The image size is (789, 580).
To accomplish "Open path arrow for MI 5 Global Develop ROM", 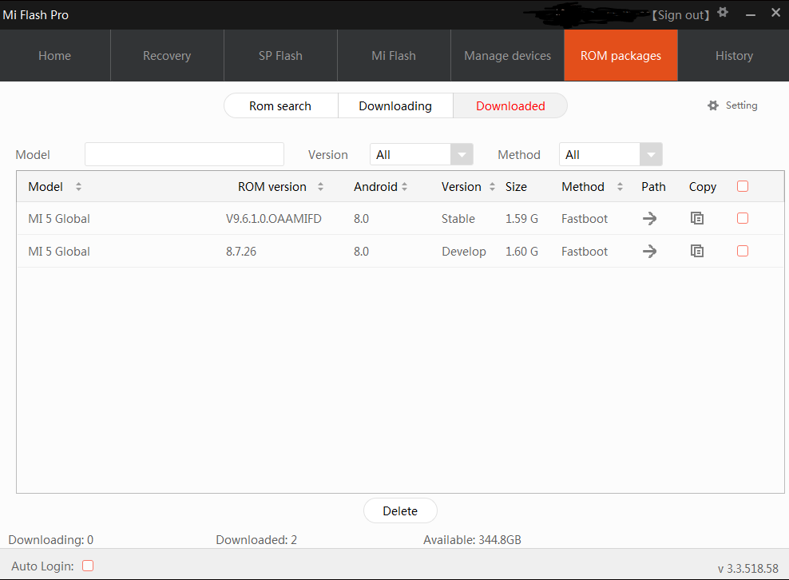I will point(650,252).
